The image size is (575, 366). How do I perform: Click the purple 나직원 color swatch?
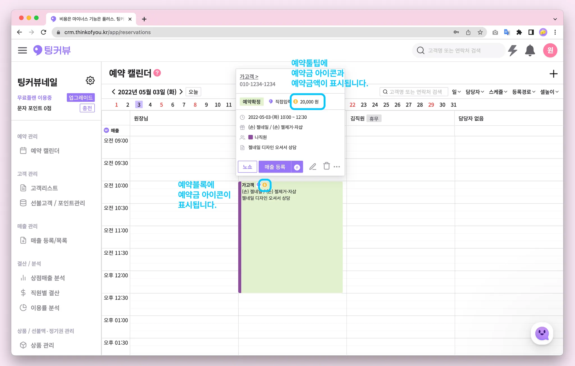250,137
